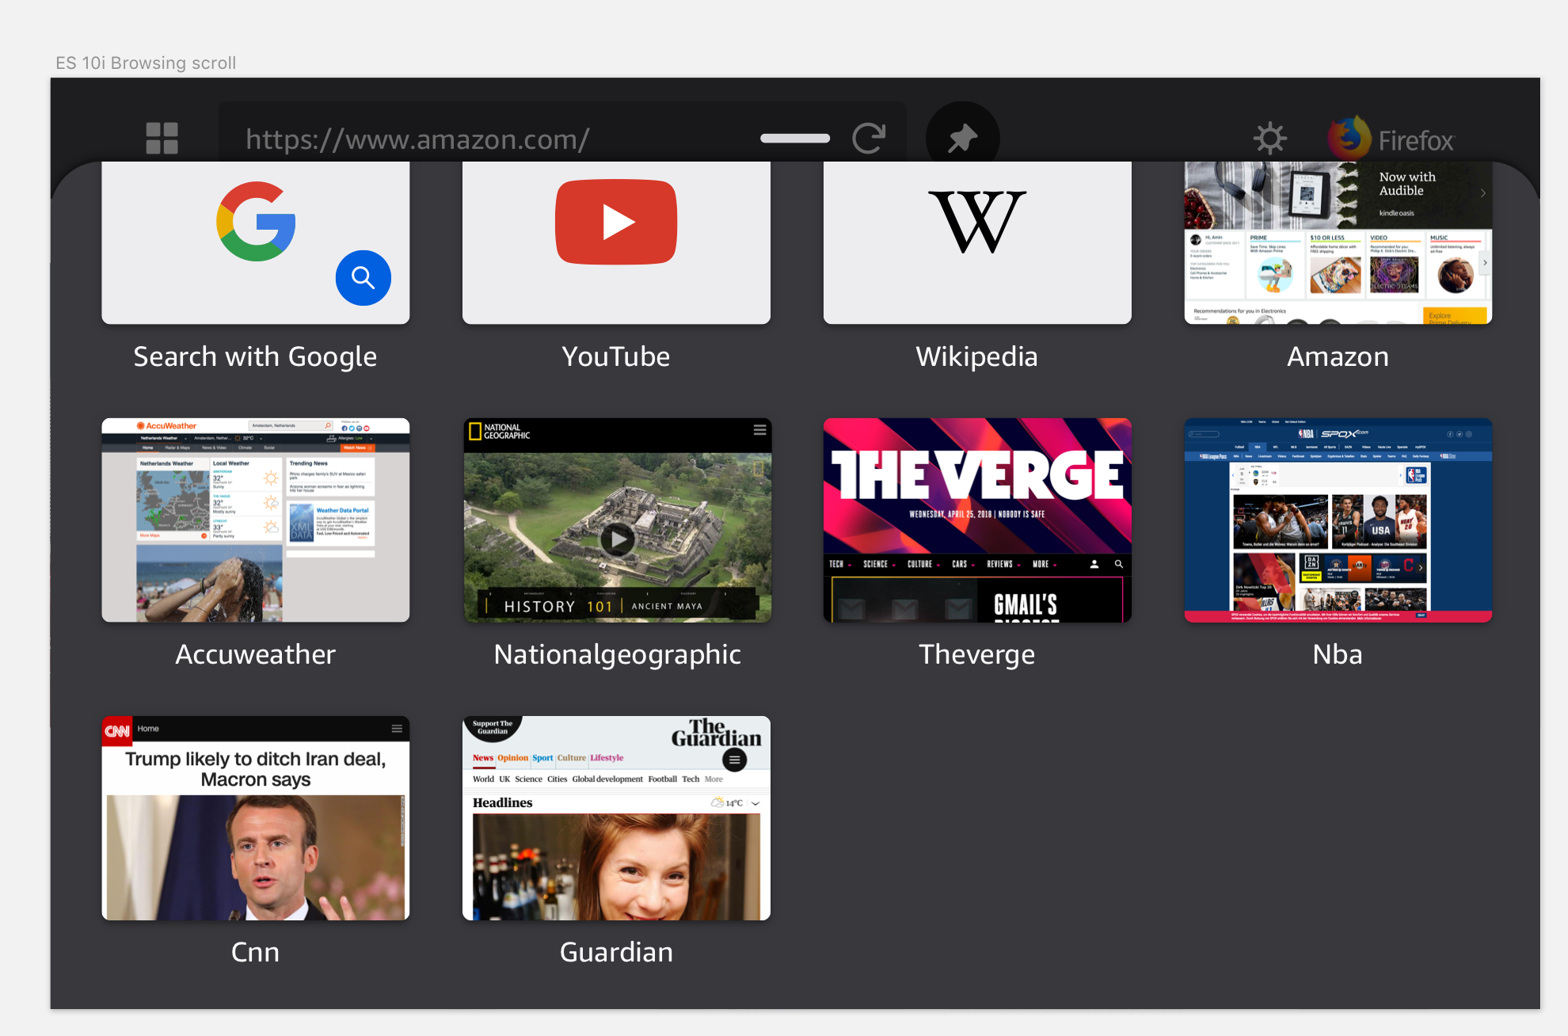Open the Accuweather thumbnail

[x=255, y=520]
